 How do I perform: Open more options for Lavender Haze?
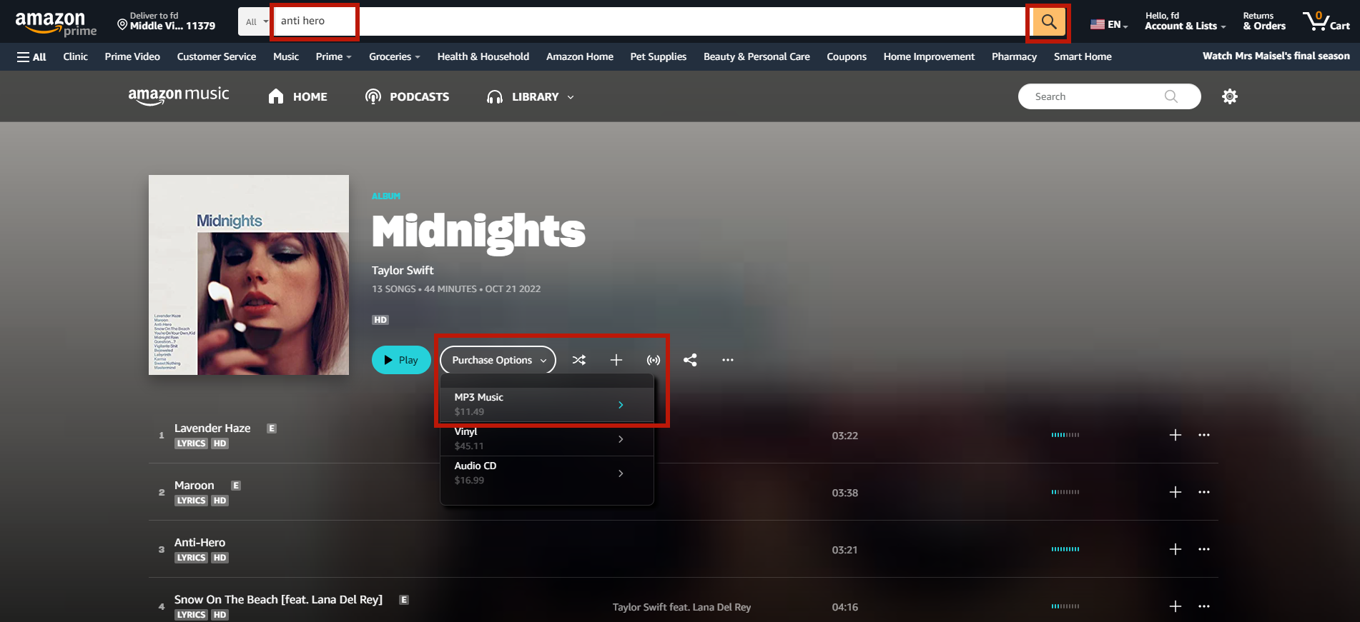click(1204, 435)
